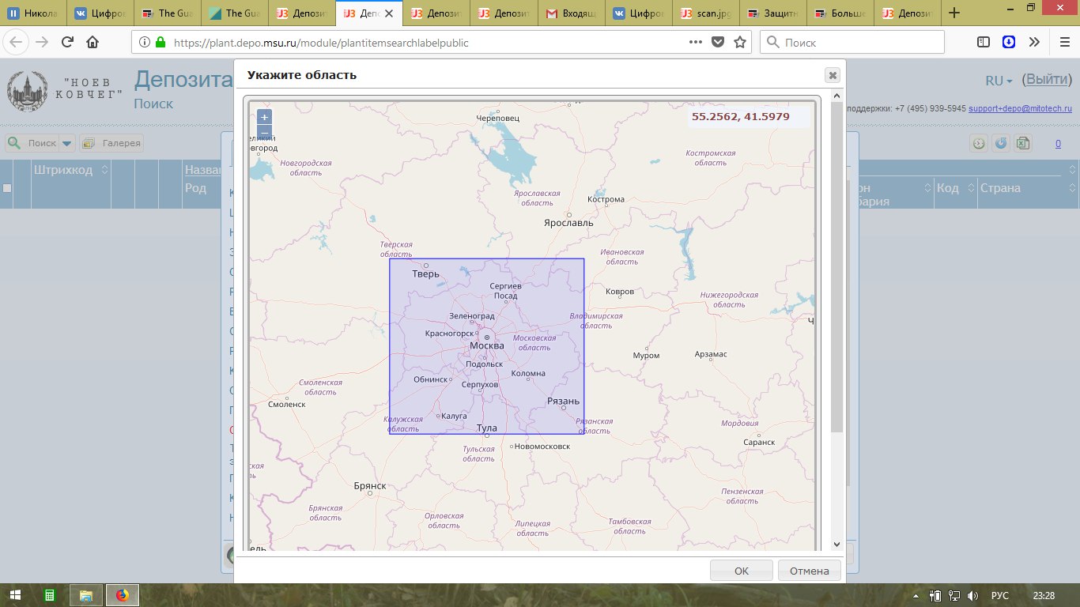Reload the page with refresh icon

coord(67,43)
